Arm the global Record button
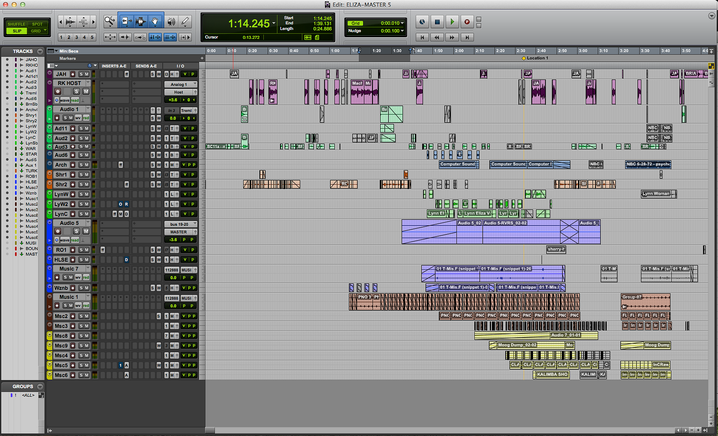Screen dimensions: 718x436 pyautogui.click(x=467, y=22)
